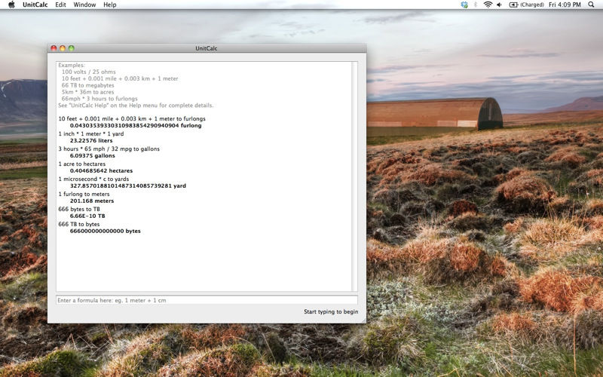Image resolution: width=603 pixels, height=377 pixels.
Task: Click example '66mph * 3 hours to furlongs'
Action: [99, 99]
